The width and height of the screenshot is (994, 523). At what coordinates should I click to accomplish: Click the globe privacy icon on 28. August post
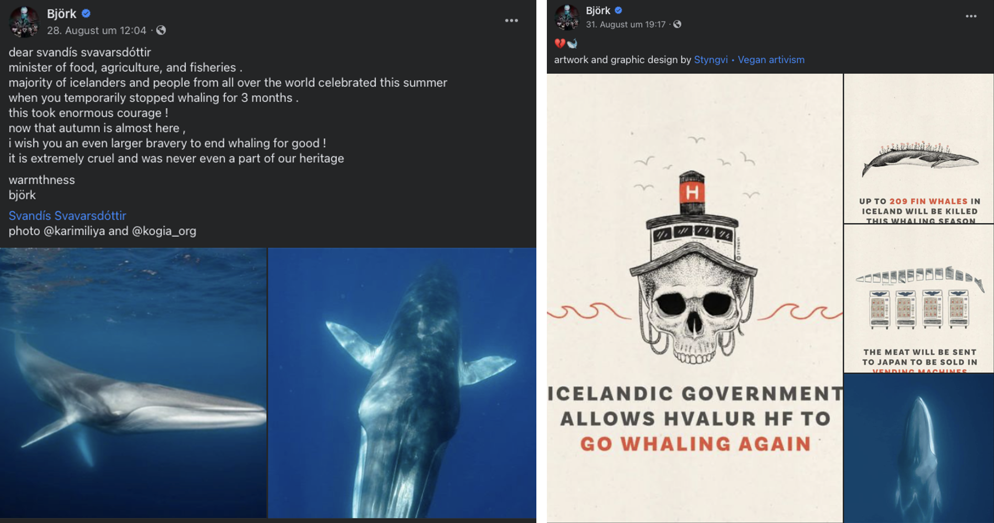coord(161,30)
